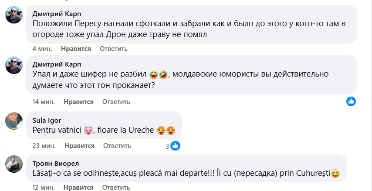
Task: Click the 23 мин. timestamp
Action: [x=44, y=146]
